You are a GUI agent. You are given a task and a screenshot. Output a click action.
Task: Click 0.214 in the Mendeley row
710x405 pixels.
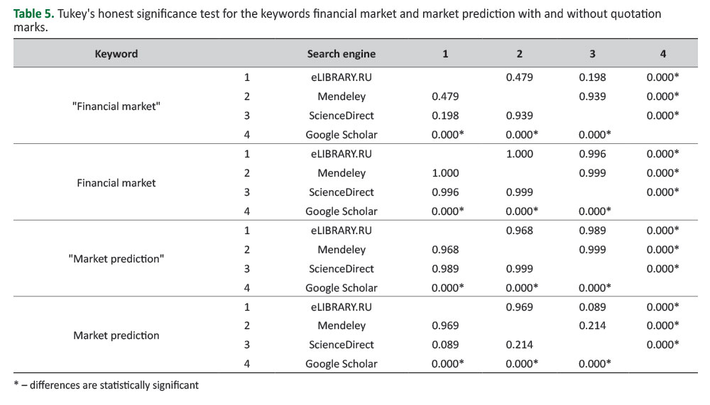click(x=592, y=326)
